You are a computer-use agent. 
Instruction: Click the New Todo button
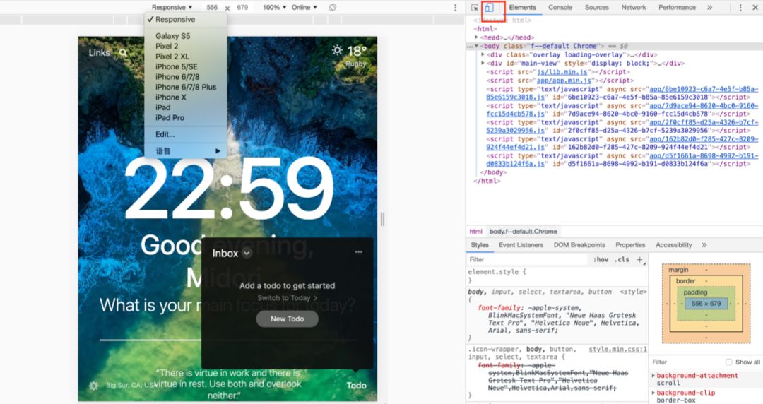287,319
